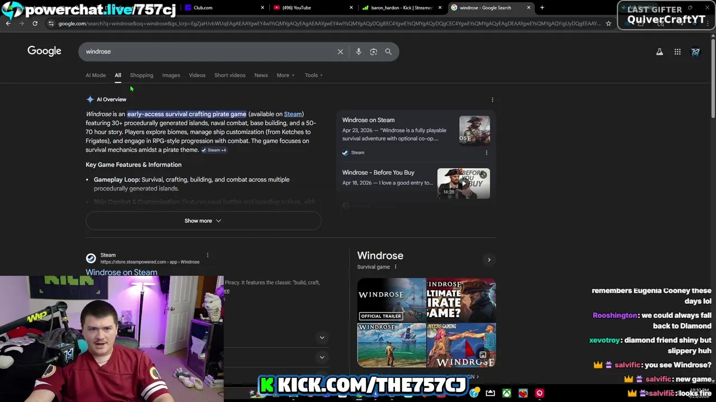Image resolution: width=716 pixels, height=402 pixels.
Task: Clear the search box with the X icon
Action: click(x=340, y=51)
